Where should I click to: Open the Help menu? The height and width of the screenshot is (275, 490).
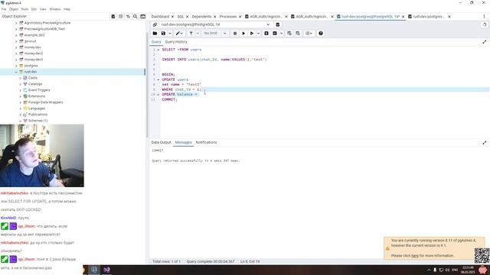tap(67, 9)
